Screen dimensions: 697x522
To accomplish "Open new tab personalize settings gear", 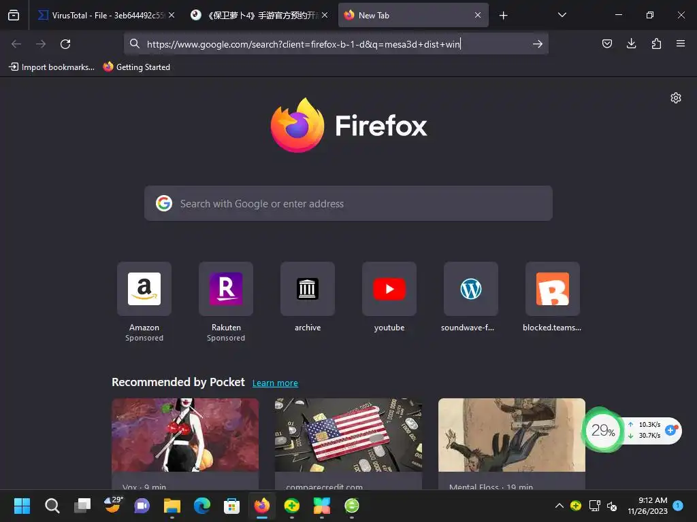I will [x=676, y=98].
